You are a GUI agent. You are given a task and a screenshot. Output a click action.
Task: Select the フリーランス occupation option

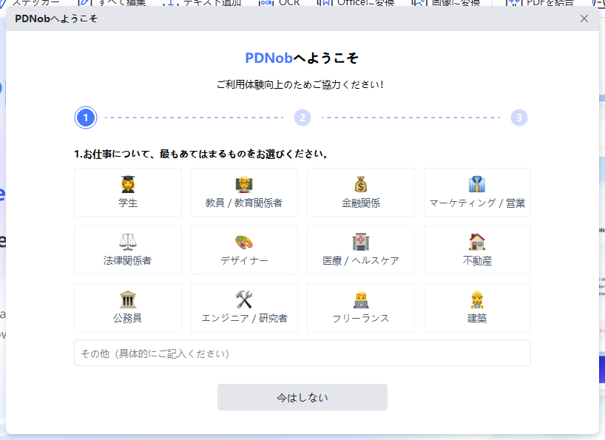(x=360, y=308)
